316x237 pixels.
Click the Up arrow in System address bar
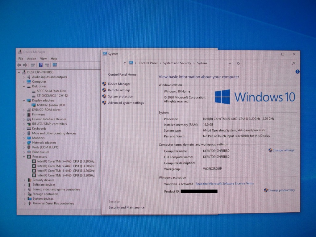pyautogui.click(x=125, y=63)
